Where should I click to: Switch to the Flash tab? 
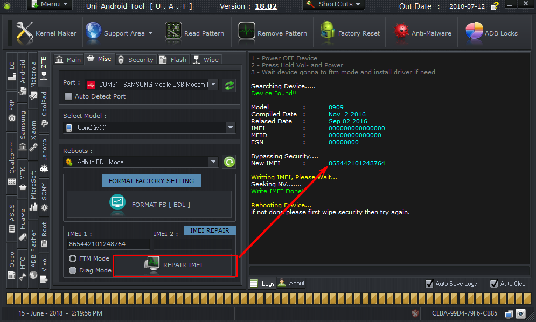tap(173, 59)
